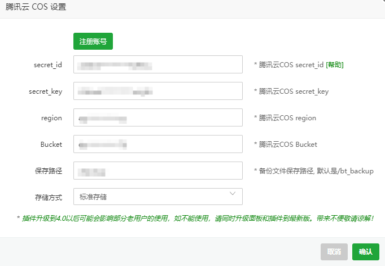Confirm settings with the 确认 button
This screenshot has height=266, width=385.
point(365,252)
